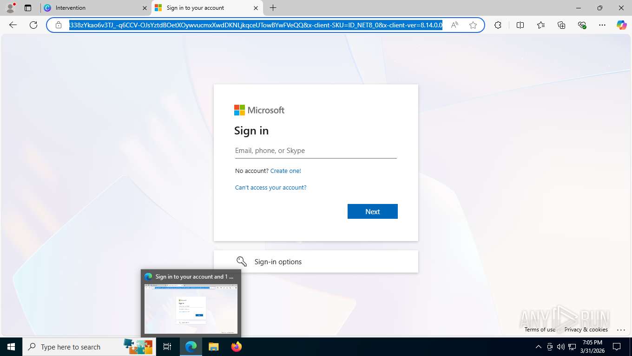Select the Edge window preview thumbnail

pos(191,309)
